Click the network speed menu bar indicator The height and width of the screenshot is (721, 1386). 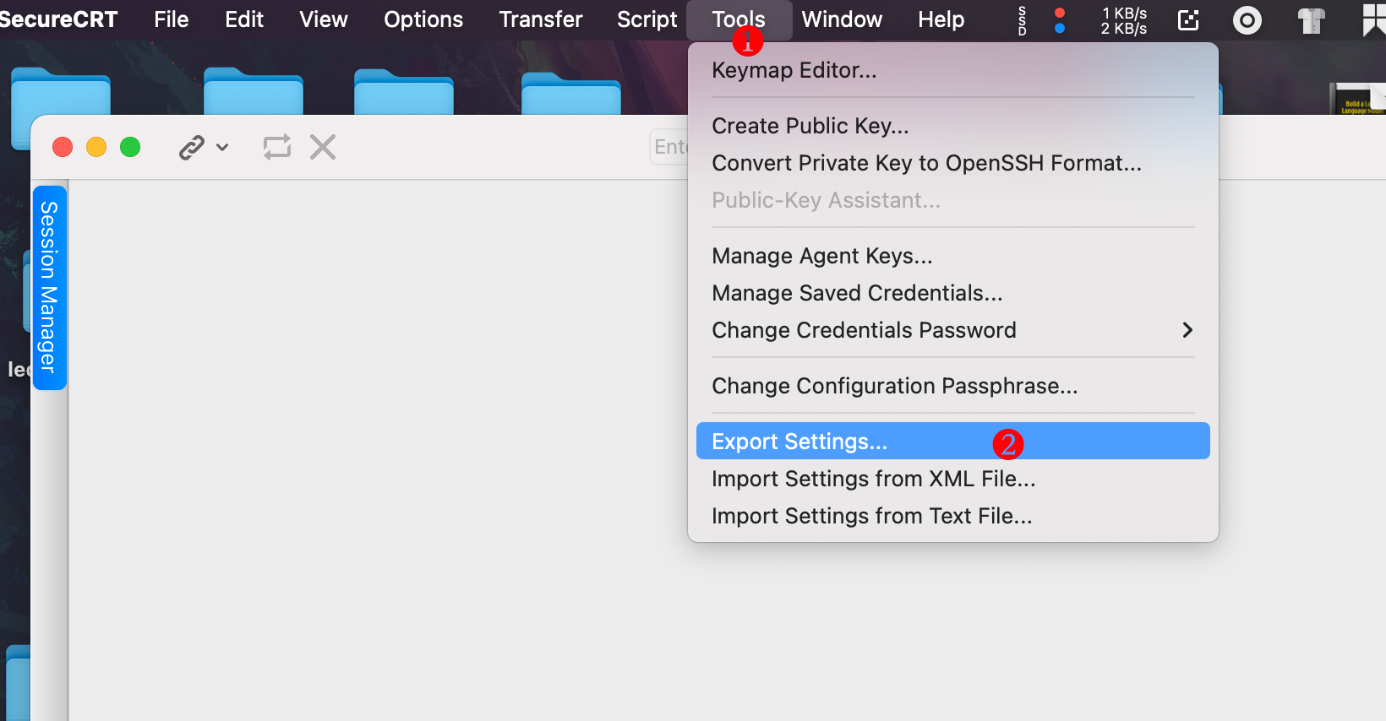point(1123,20)
